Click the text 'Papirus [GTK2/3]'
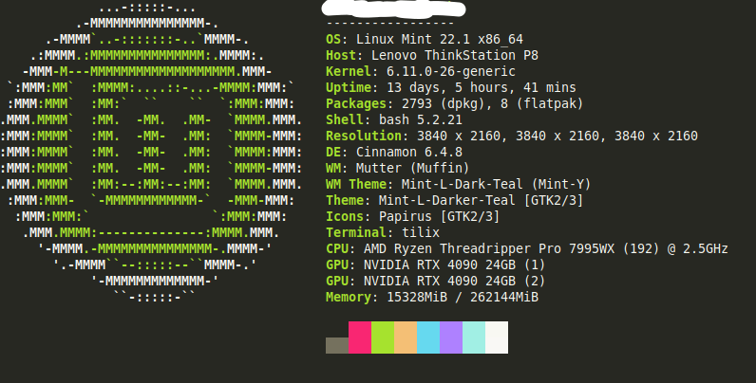Image resolution: width=756 pixels, height=383 pixels. [x=439, y=216]
